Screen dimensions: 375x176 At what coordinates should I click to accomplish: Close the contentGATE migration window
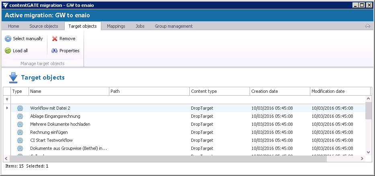coord(369,5)
